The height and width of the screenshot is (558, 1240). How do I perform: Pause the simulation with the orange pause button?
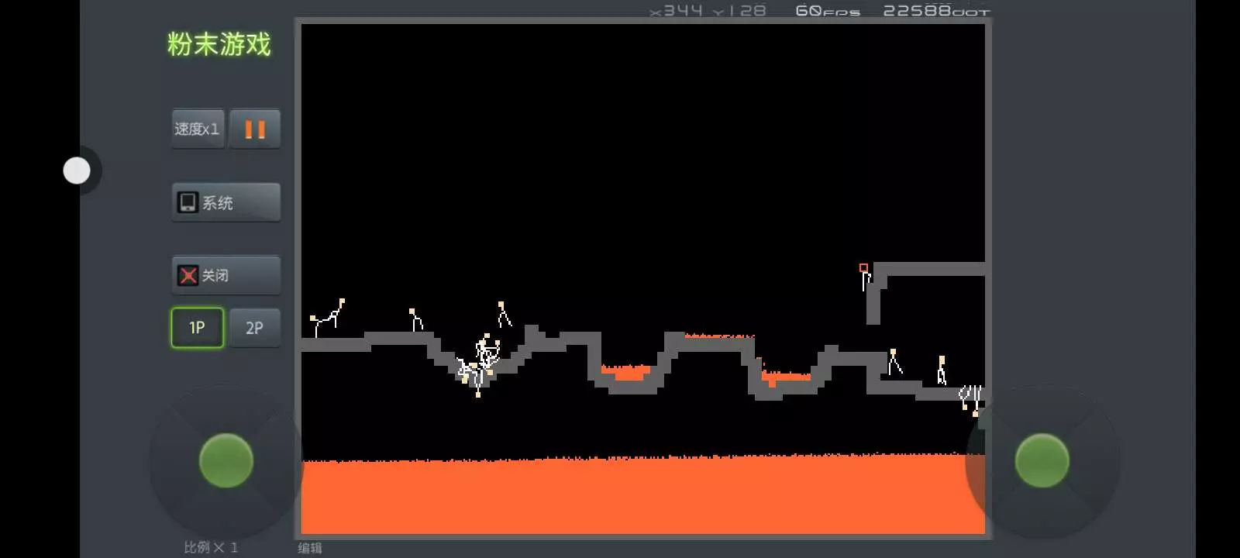[x=255, y=129]
